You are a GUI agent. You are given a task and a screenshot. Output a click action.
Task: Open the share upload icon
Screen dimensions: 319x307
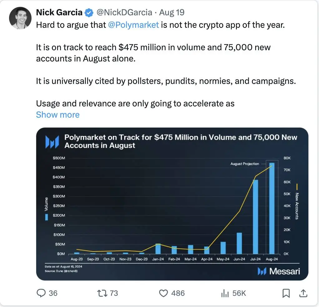[303, 293]
